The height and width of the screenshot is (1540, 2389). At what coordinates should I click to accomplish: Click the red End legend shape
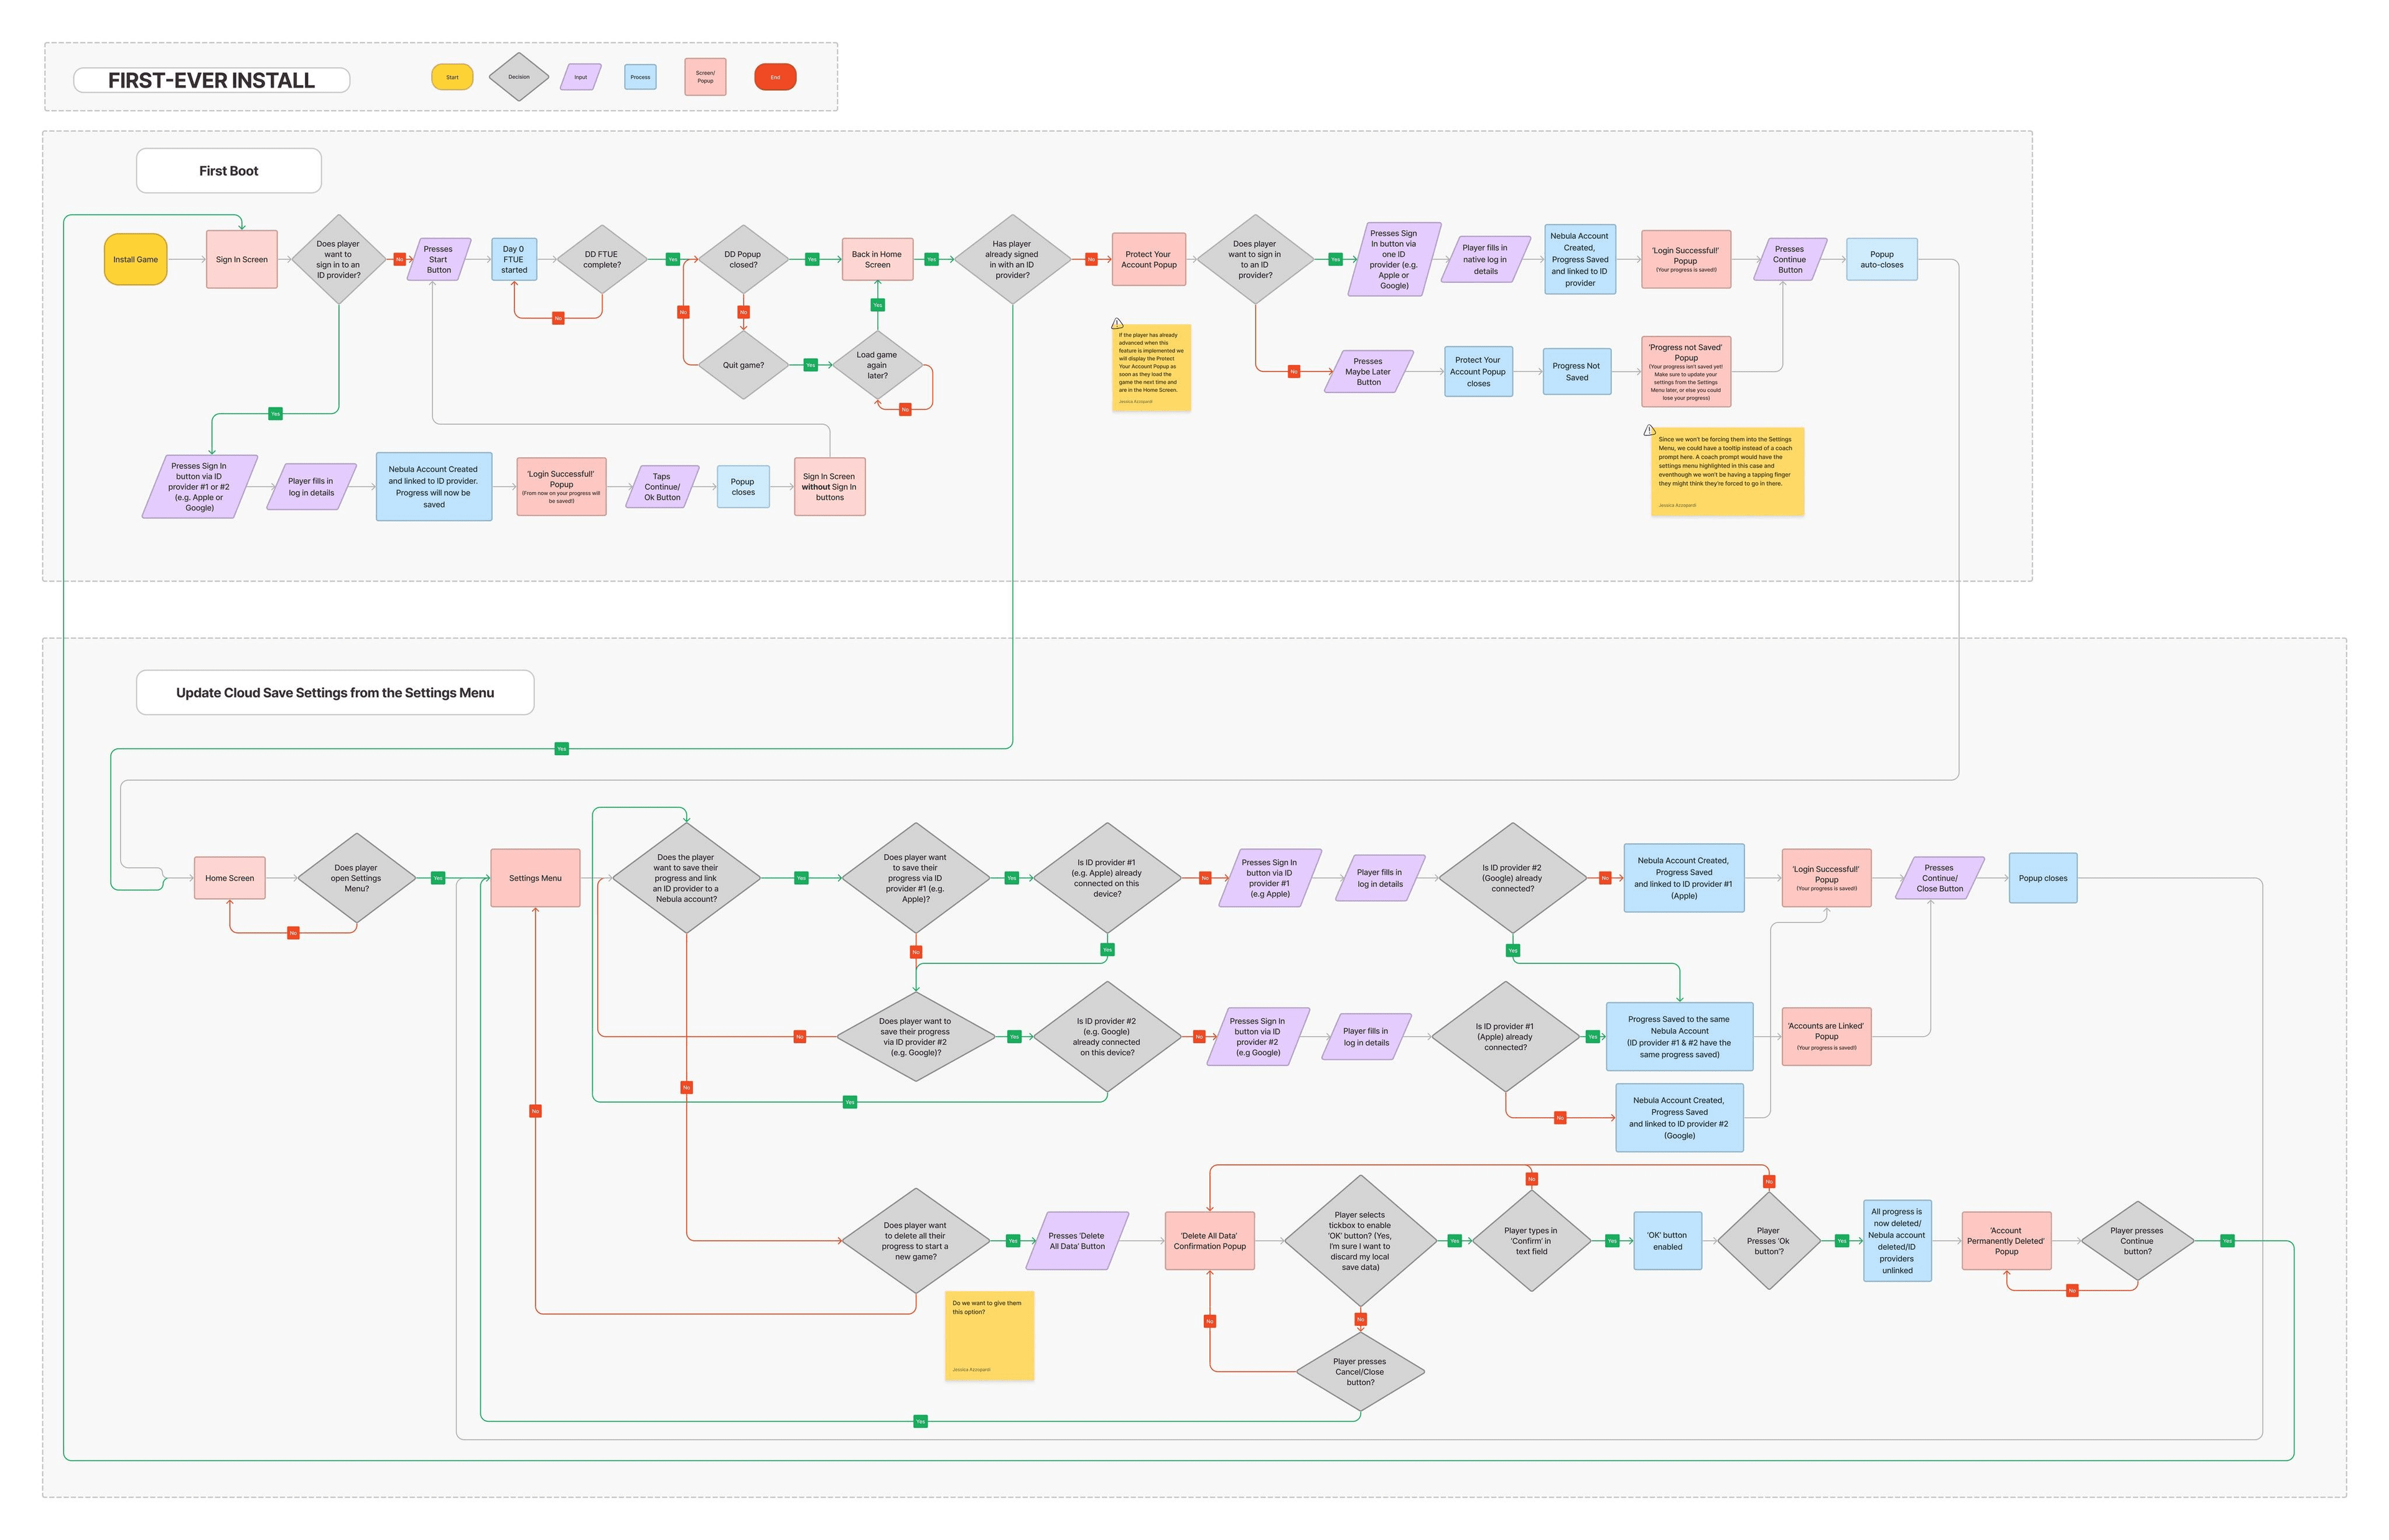[775, 77]
